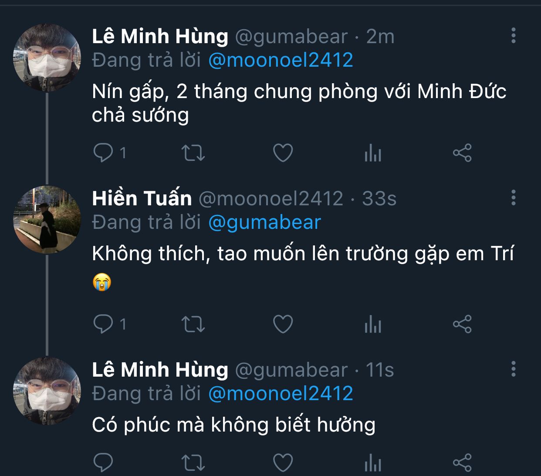Open more options for the first tweet

tap(514, 35)
